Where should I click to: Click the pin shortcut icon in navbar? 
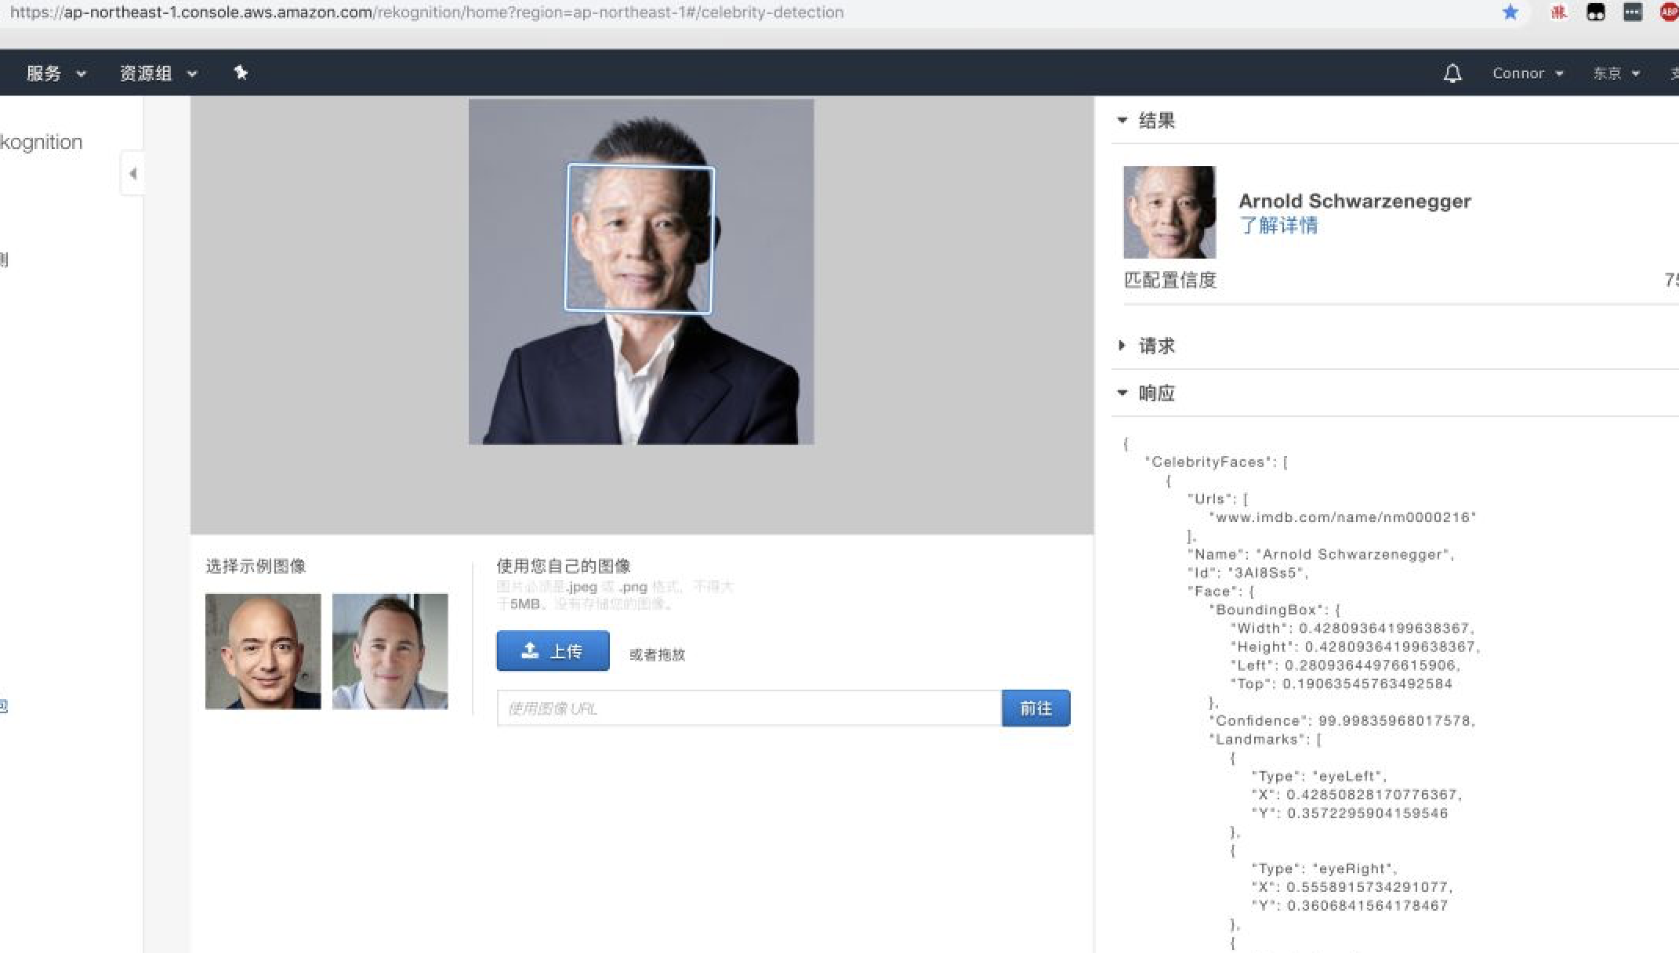[241, 73]
